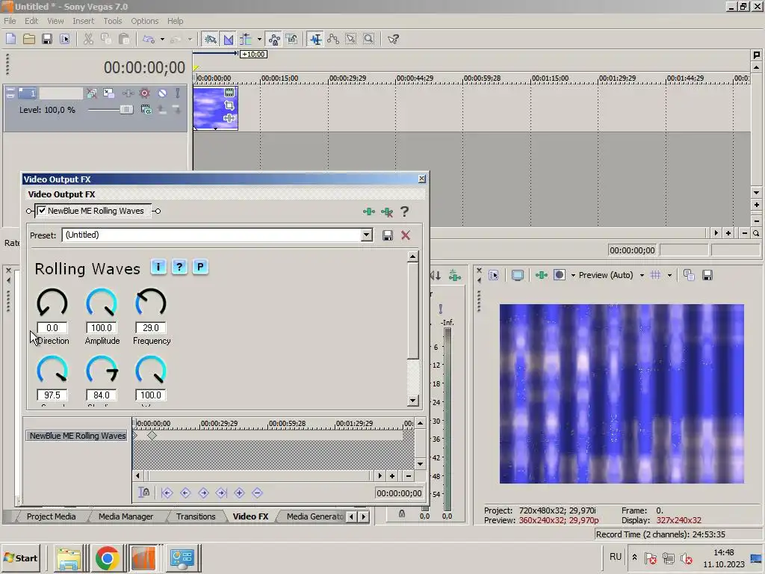Open project properties icon in main toolbar
This screenshot has width=765, height=574.
[x=65, y=39]
